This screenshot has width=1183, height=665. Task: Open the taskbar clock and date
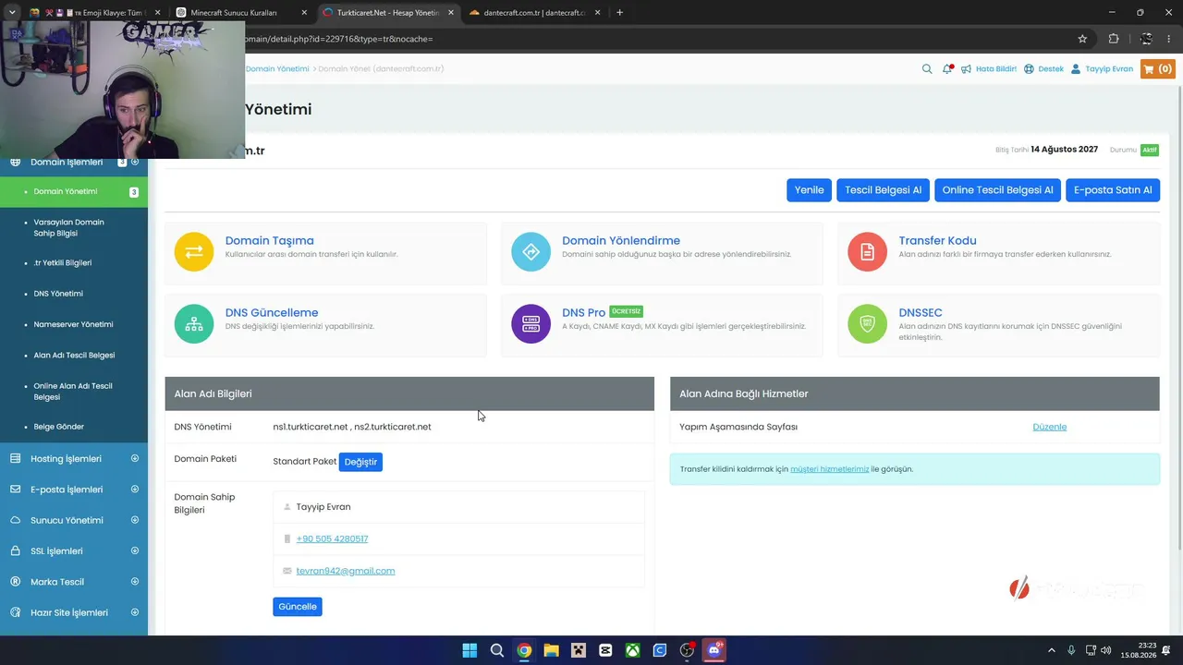click(1139, 650)
